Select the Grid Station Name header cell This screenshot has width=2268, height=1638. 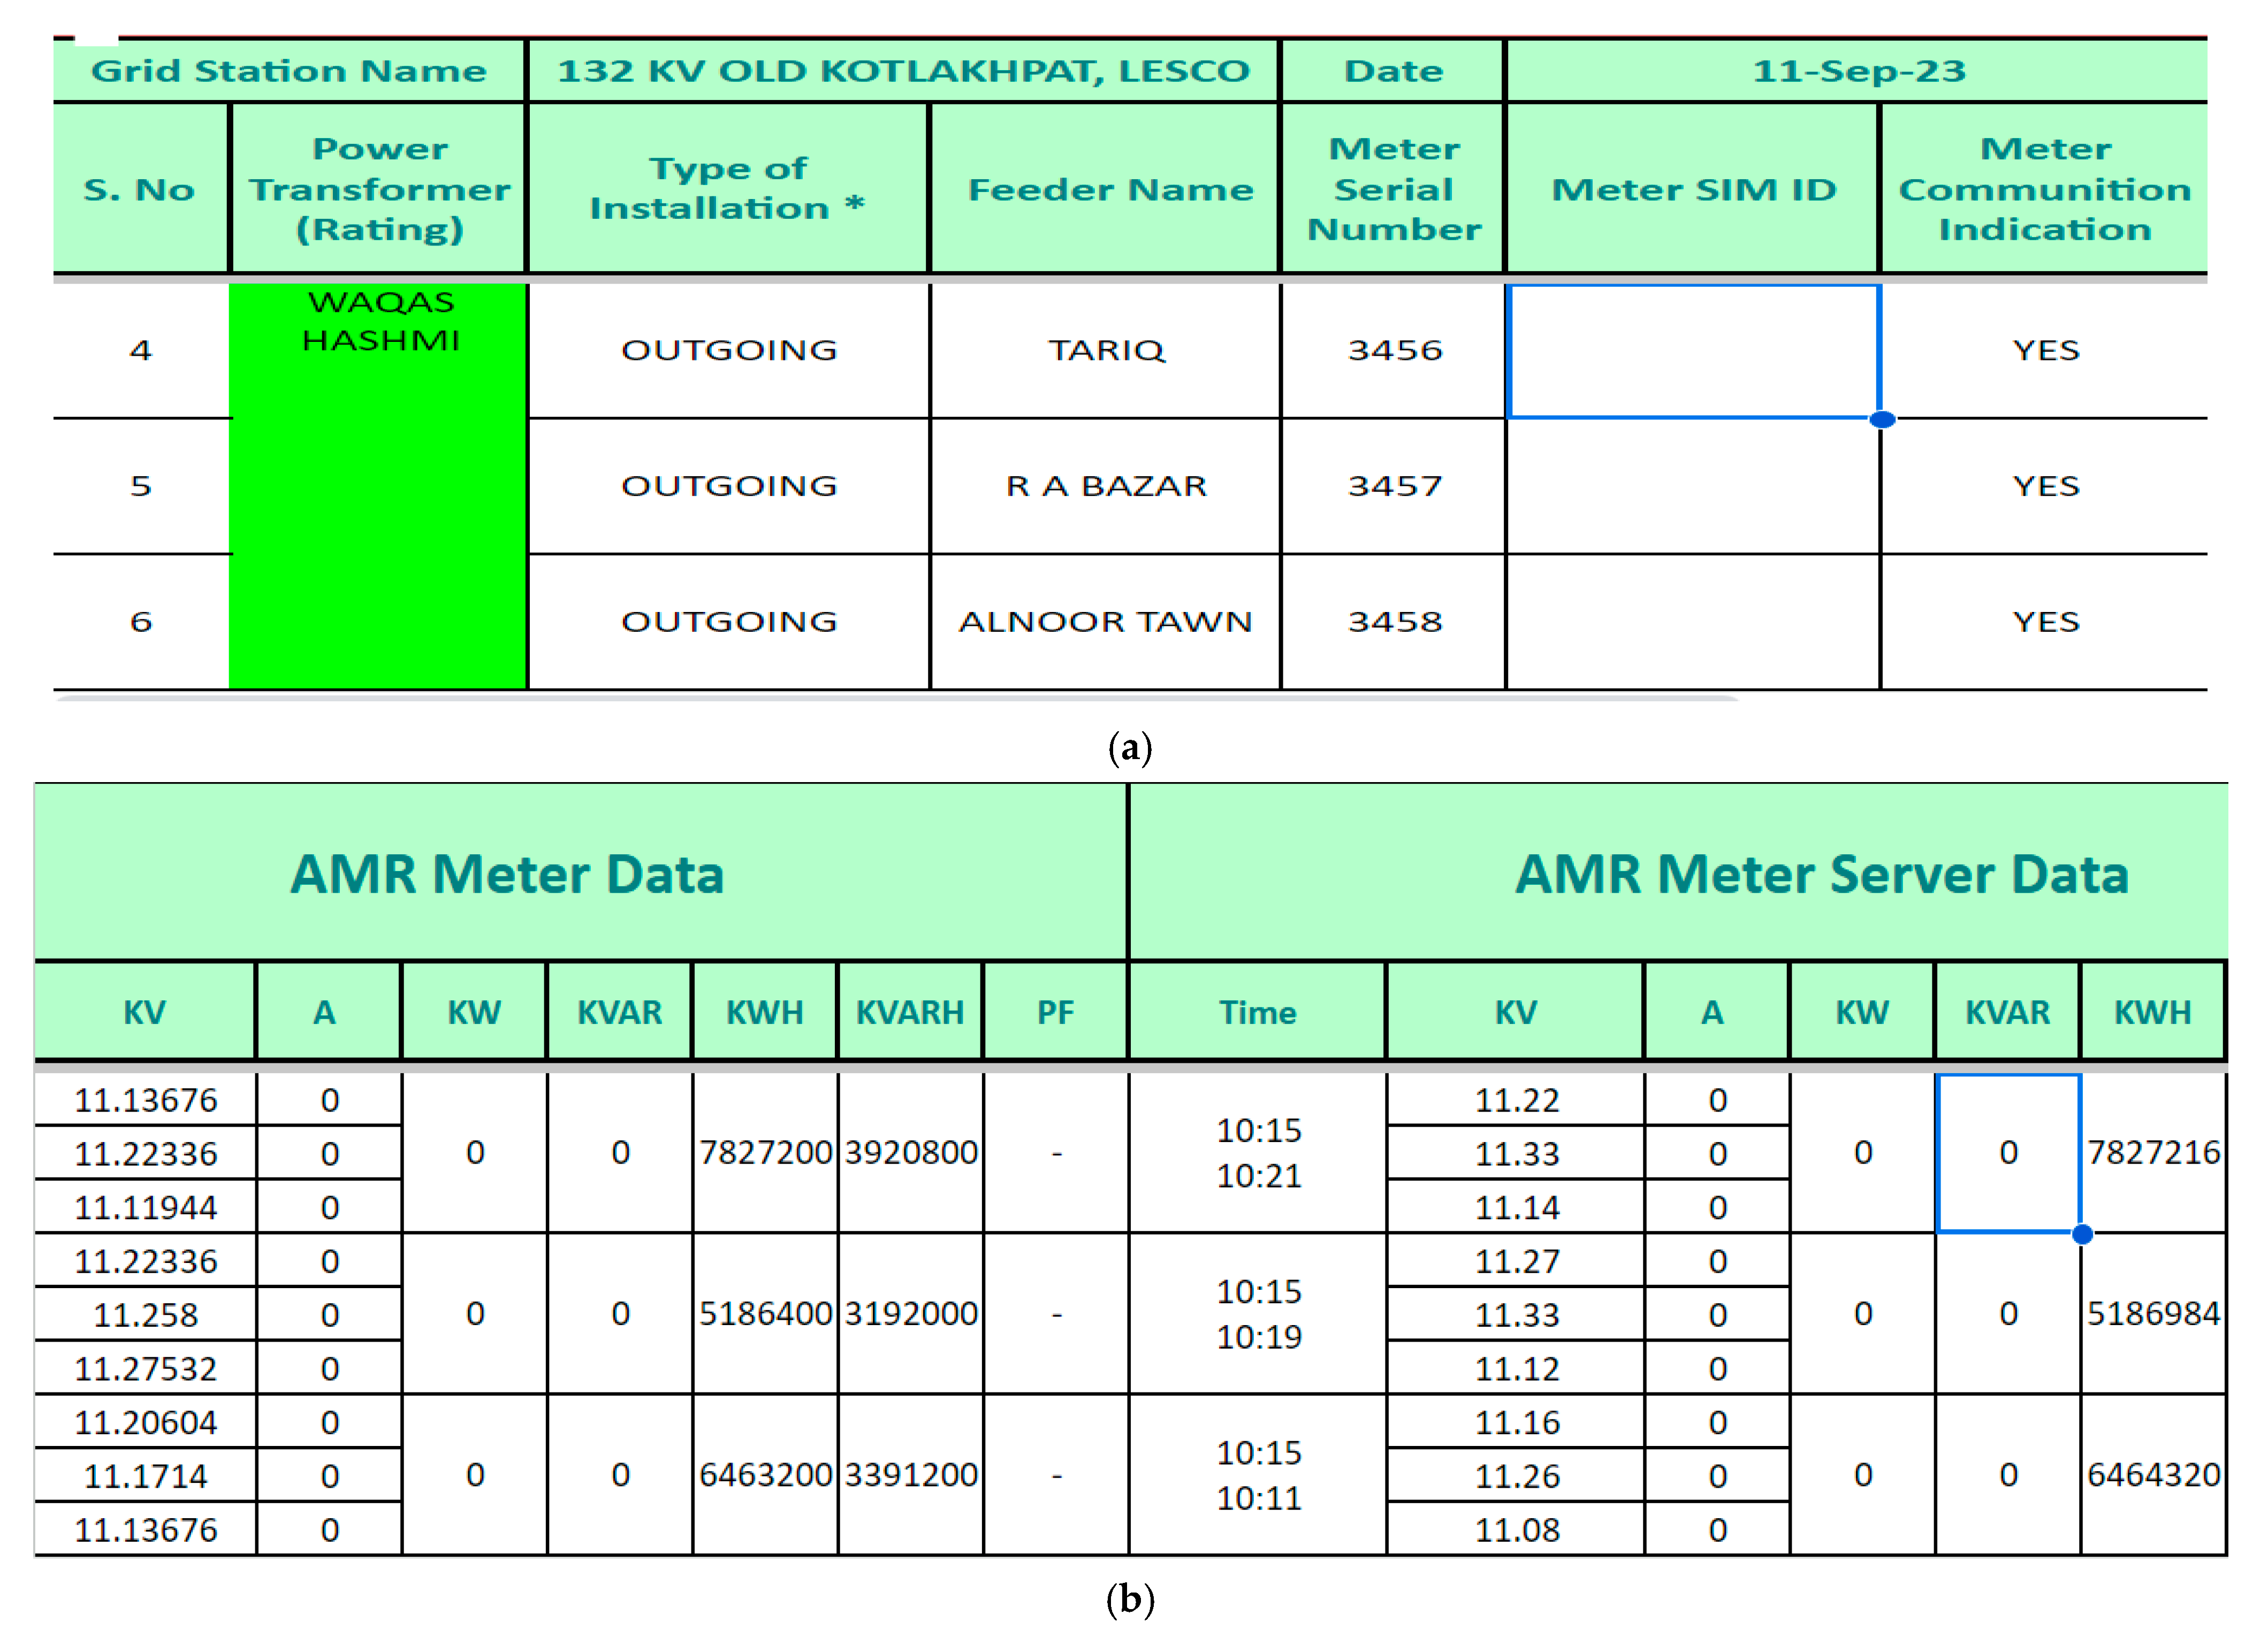[289, 71]
